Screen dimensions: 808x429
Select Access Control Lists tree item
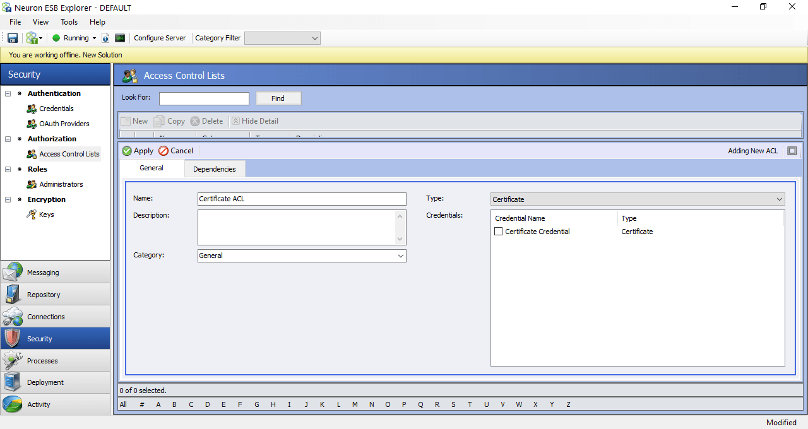pos(69,154)
